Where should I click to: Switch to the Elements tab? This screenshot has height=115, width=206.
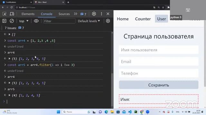coord(28,14)
